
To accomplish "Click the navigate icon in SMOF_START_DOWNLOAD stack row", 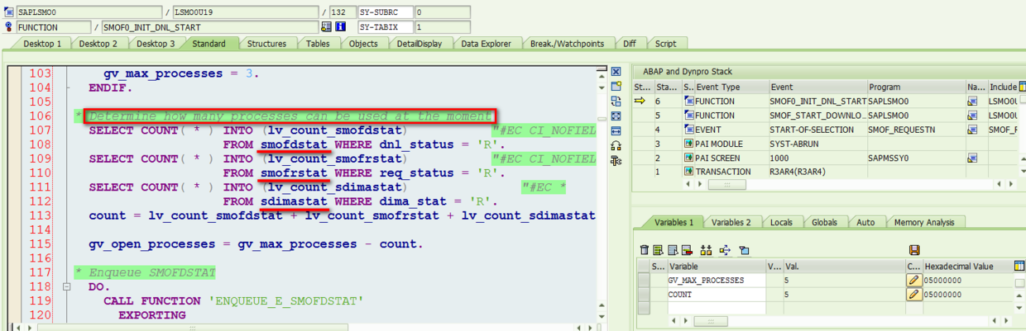I will pos(972,116).
